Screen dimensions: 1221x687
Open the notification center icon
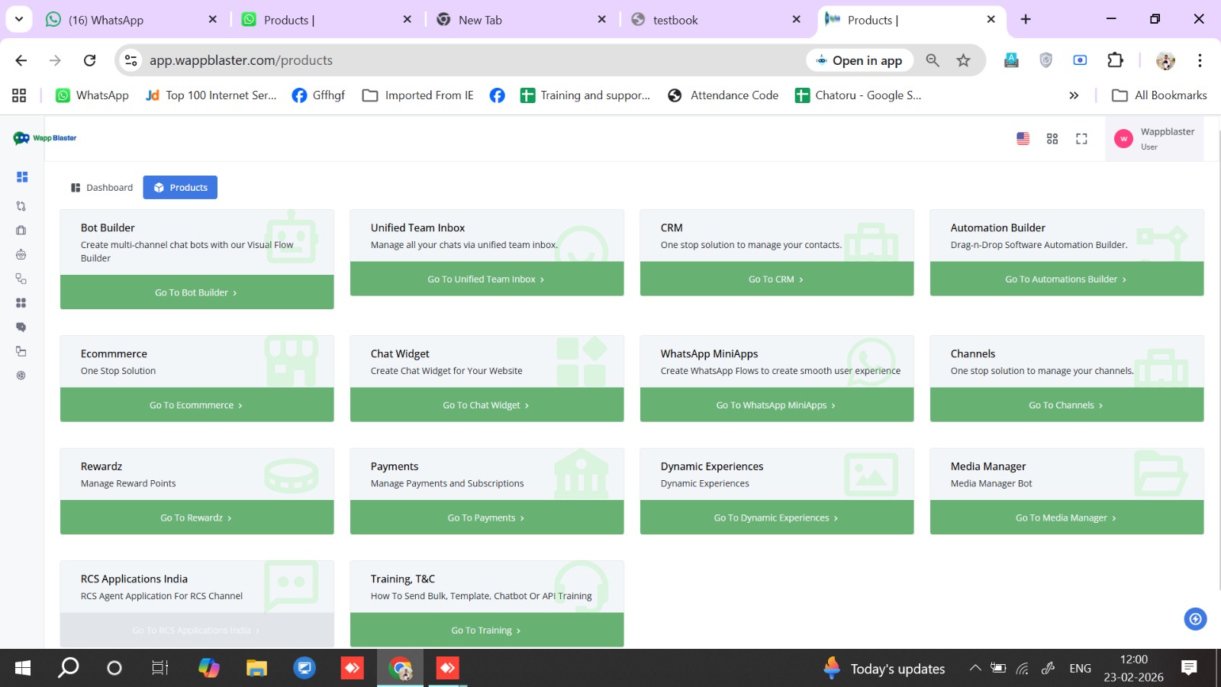1189,668
